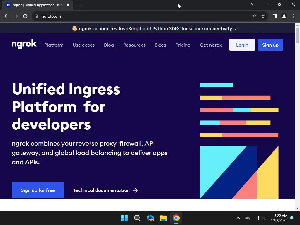The height and width of the screenshot is (225, 300).
Task: Click the Sign up header button
Action: pos(270,45)
